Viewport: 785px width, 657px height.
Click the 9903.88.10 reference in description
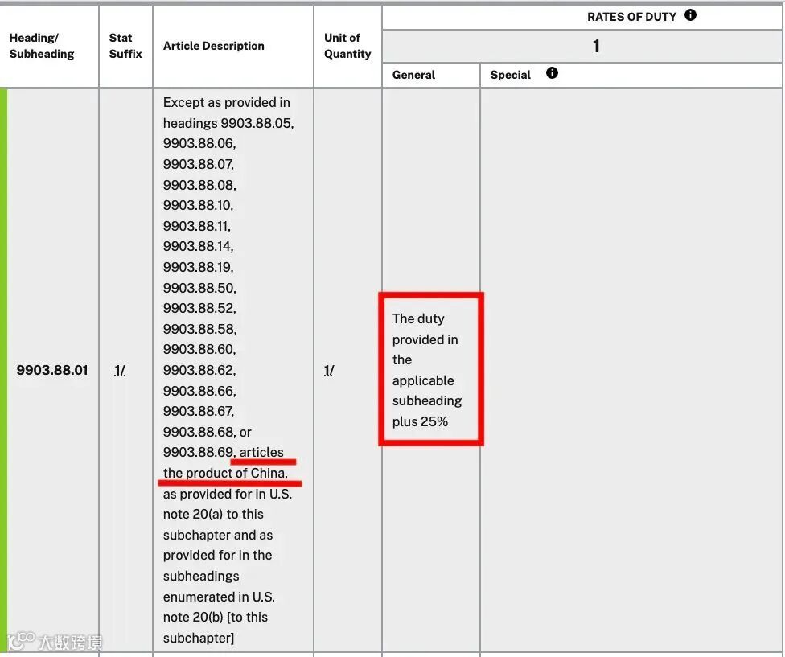[x=198, y=205]
